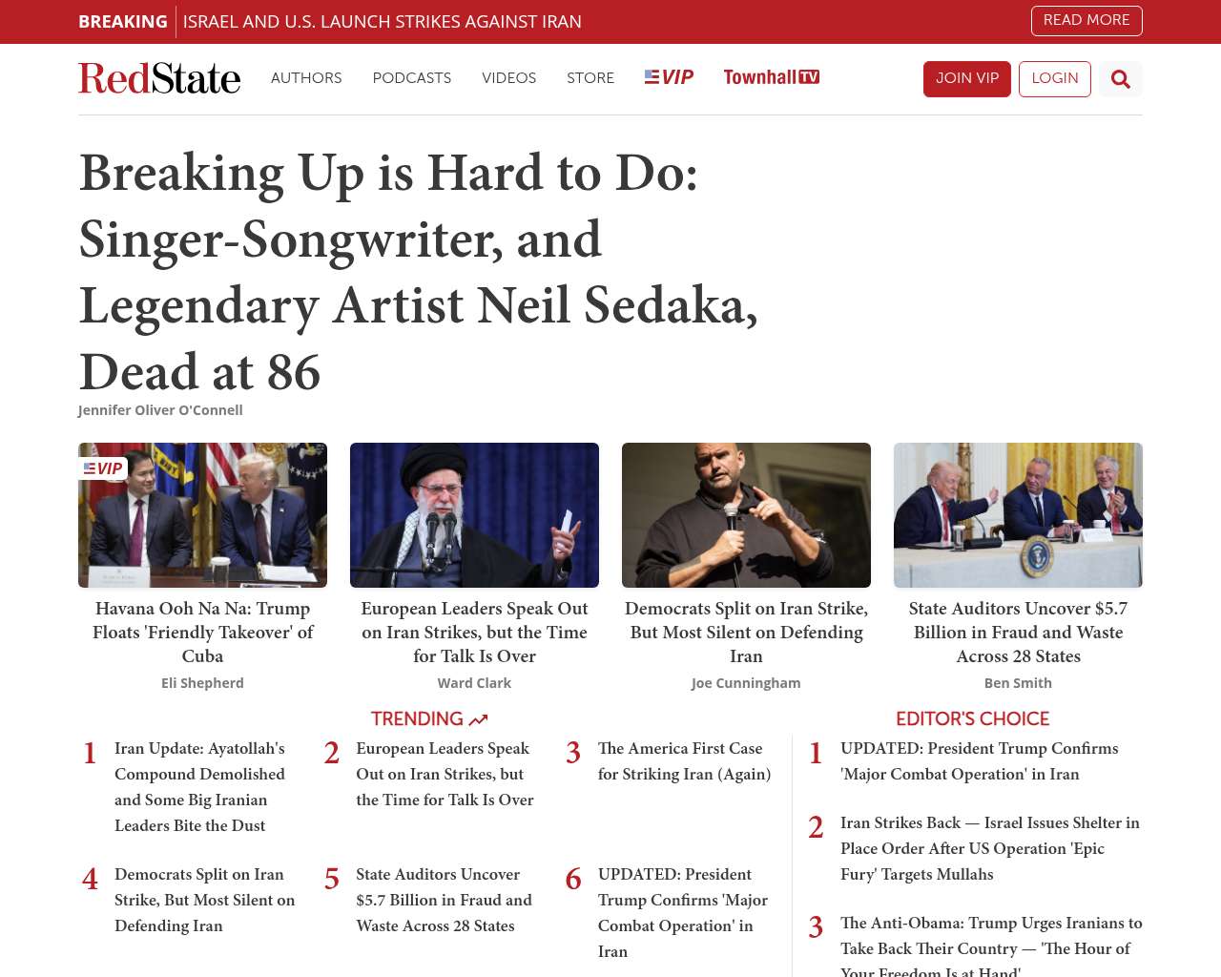Click the Read More breaking news button

tap(1086, 20)
